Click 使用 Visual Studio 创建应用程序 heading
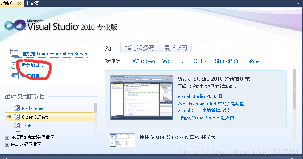 177,137
